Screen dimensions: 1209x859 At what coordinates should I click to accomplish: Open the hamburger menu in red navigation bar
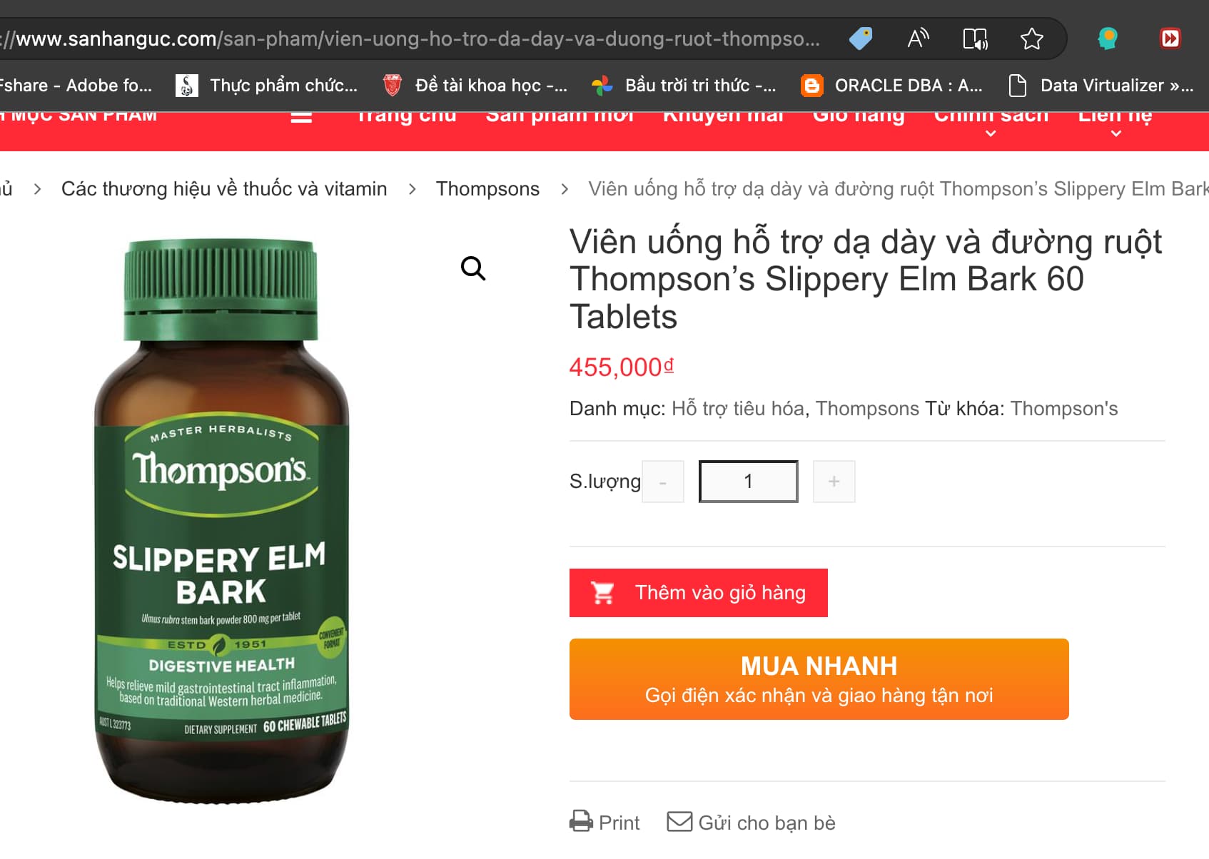tap(301, 116)
